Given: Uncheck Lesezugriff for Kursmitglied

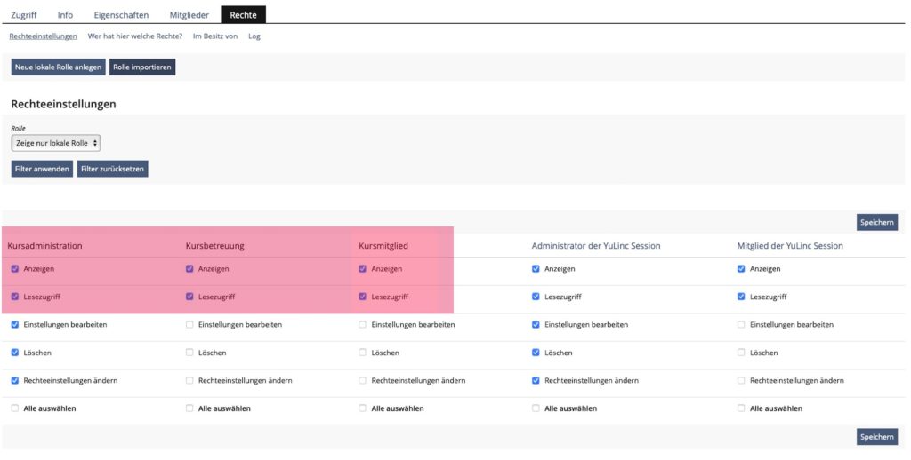Looking at the screenshot, I should tap(362, 297).
